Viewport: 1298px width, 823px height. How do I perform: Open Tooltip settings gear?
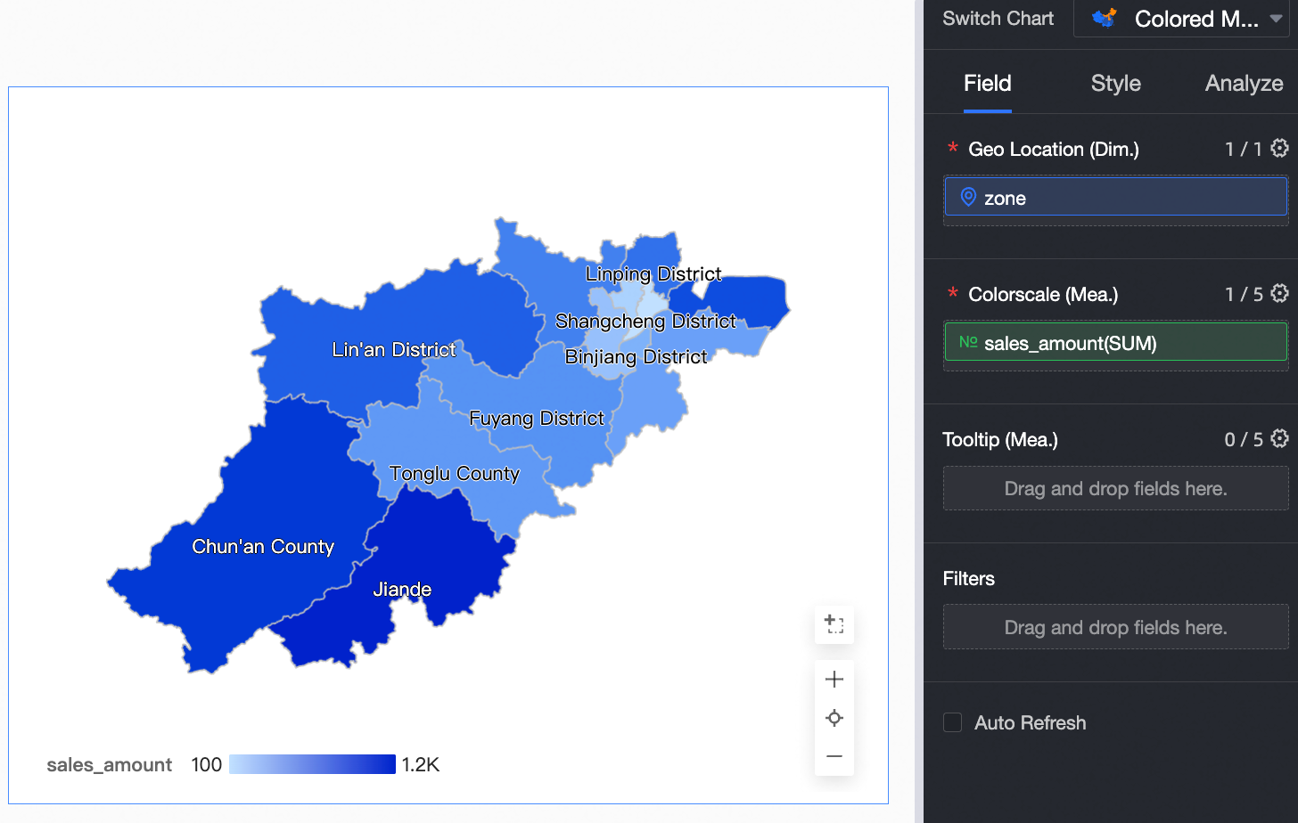1279,438
